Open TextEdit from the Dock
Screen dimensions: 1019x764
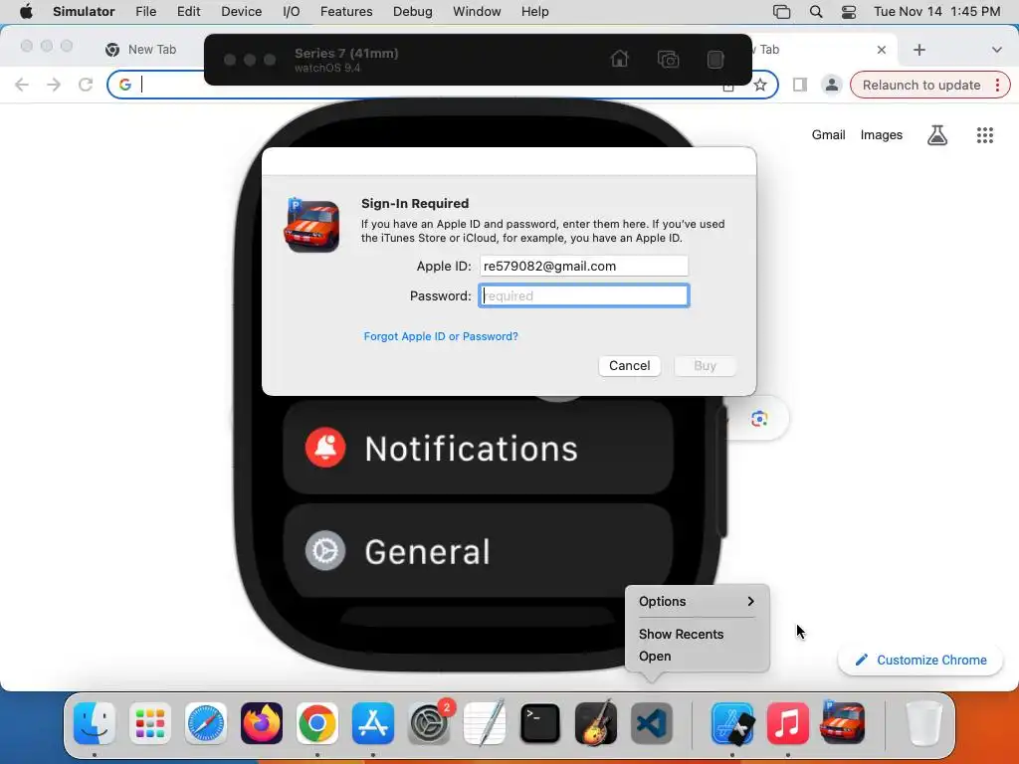485,723
